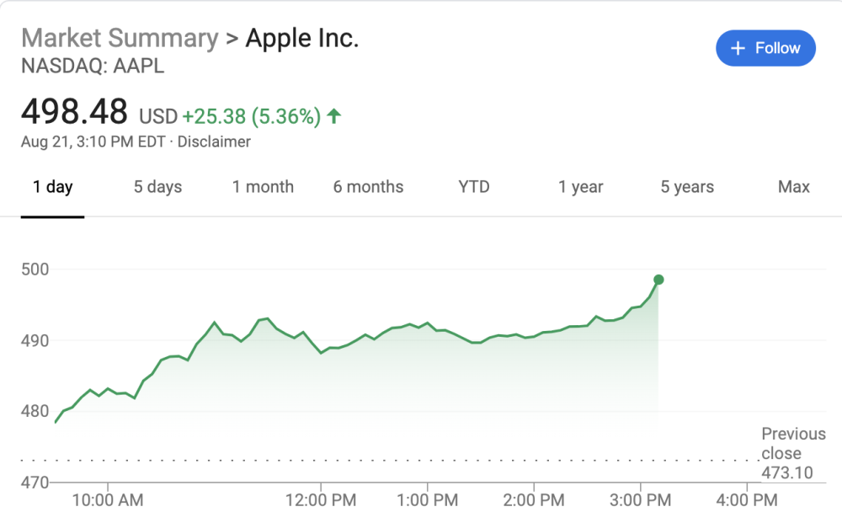Click the Apple Inc. title text
This screenshot has width=842, height=528.
[x=301, y=38]
